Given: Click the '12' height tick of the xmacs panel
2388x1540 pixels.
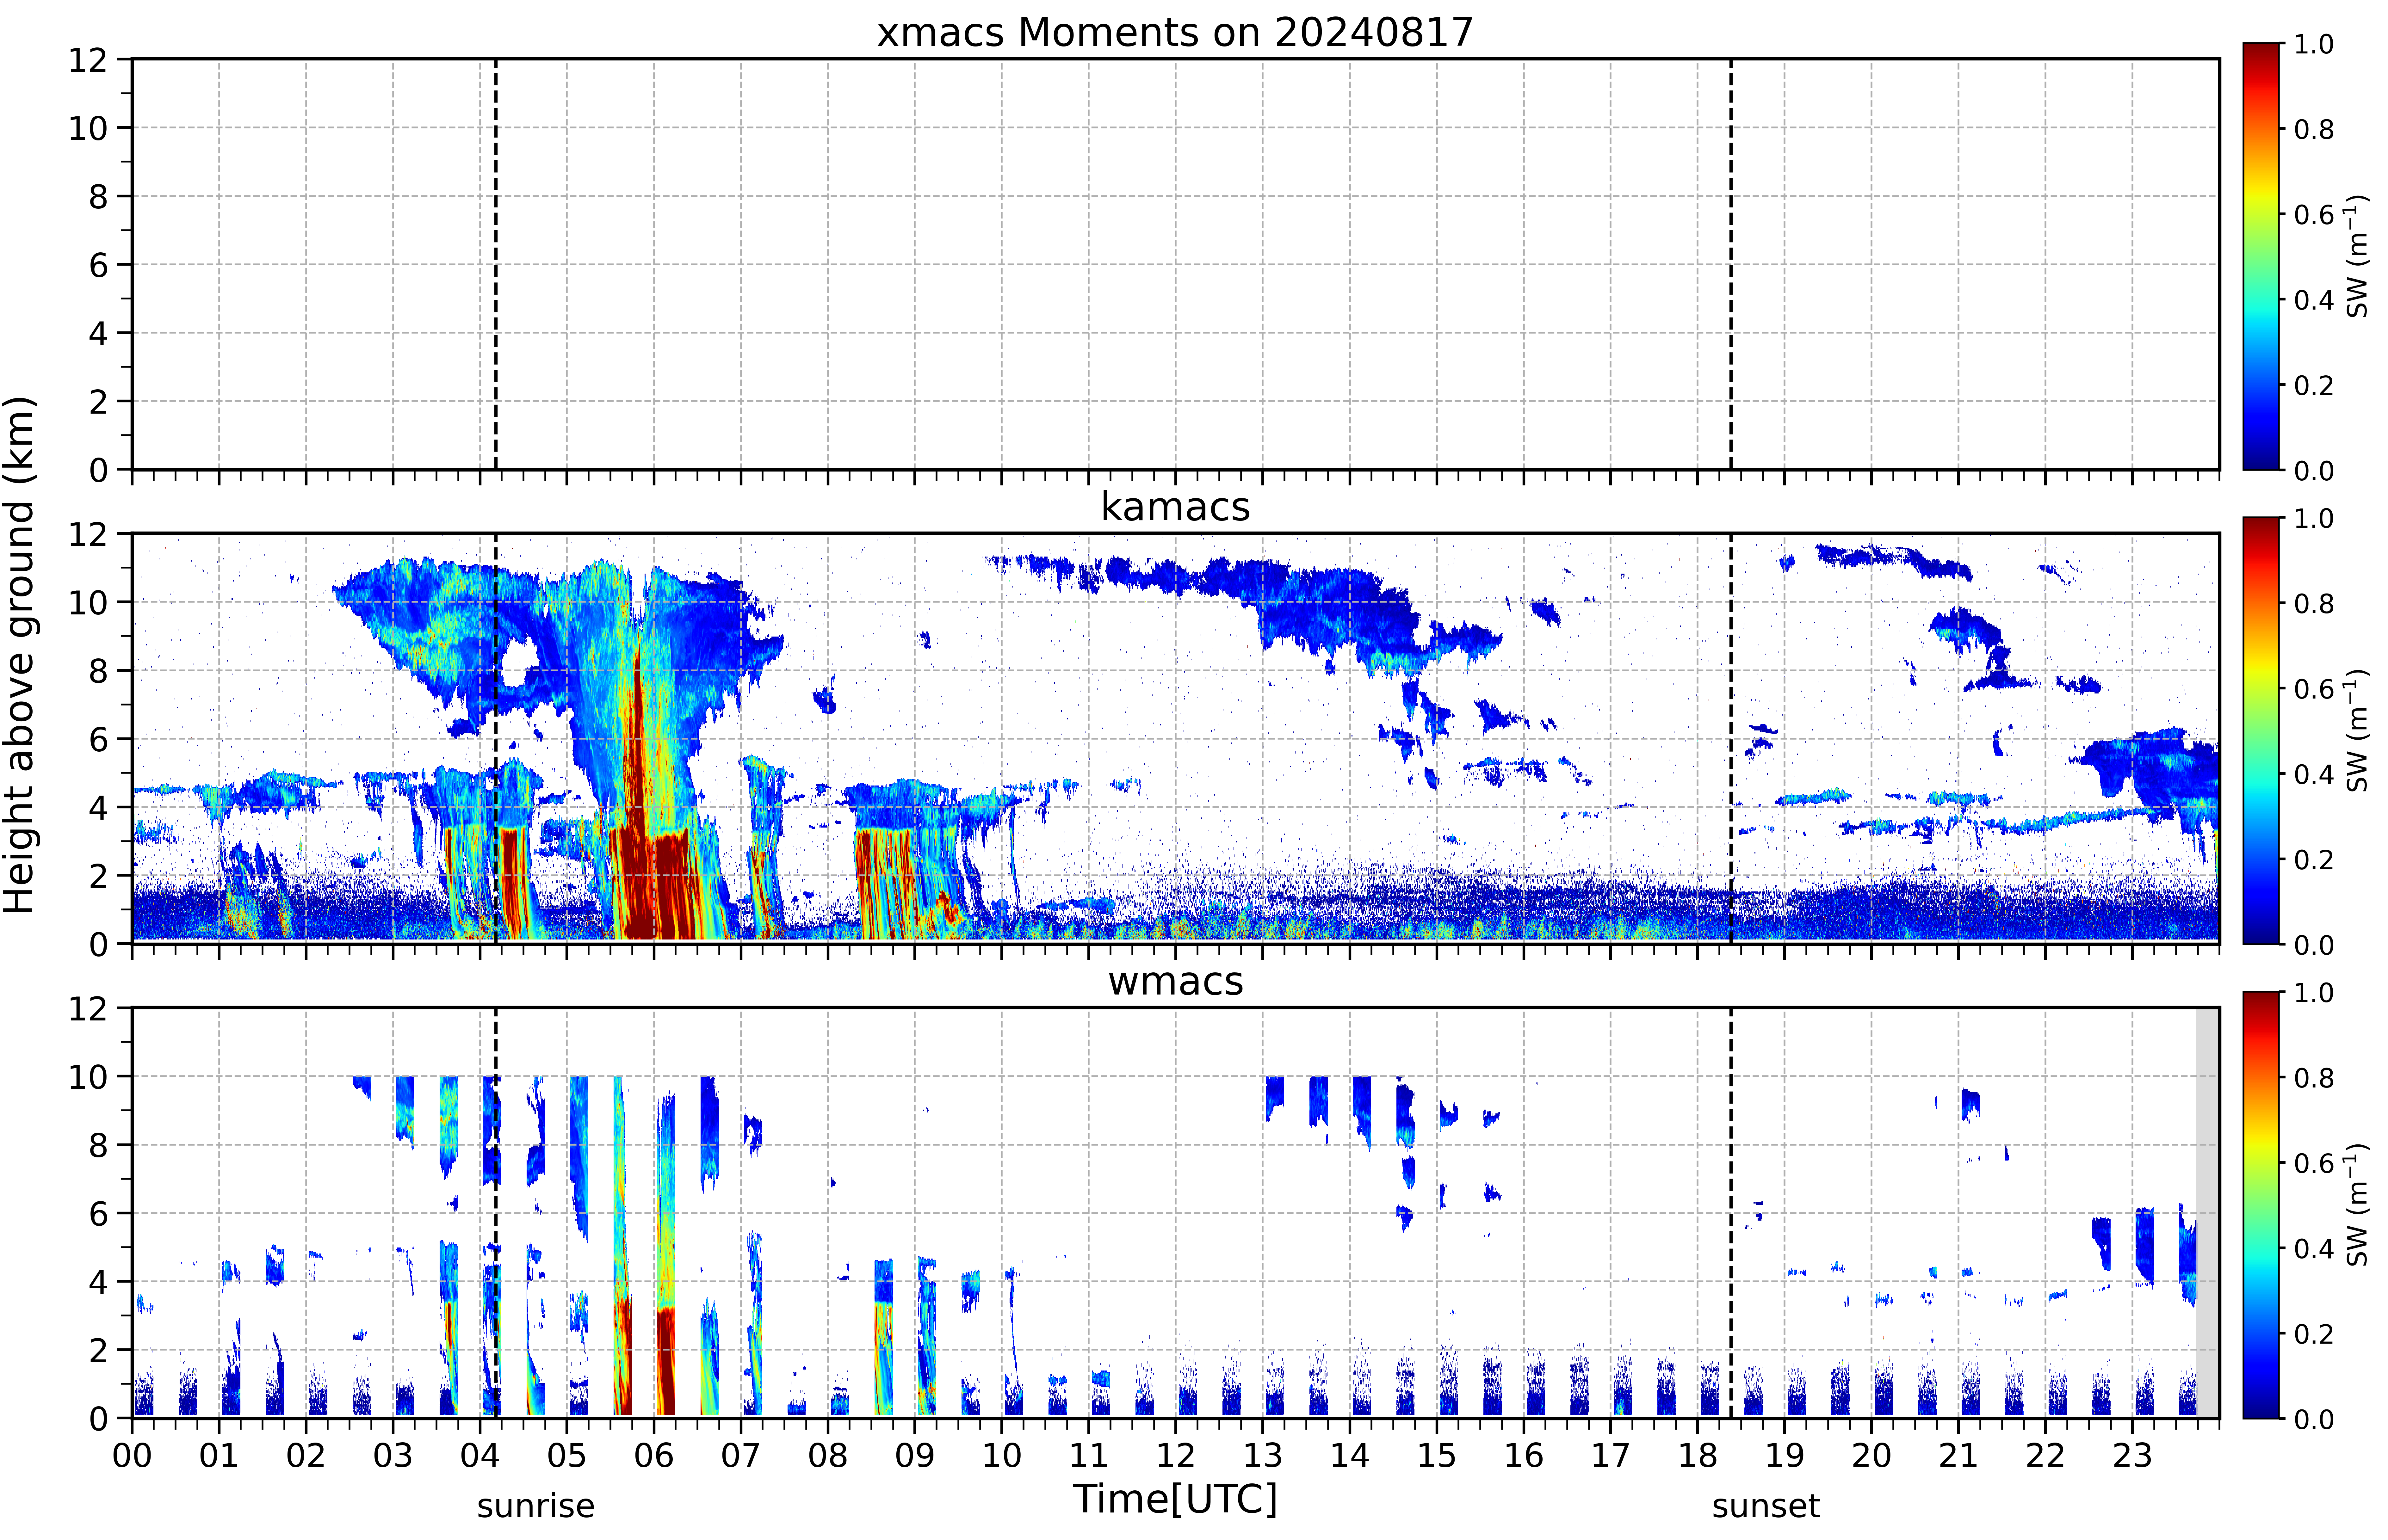Looking at the screenshot, I should pyautogui.click(x=88, y=60).
